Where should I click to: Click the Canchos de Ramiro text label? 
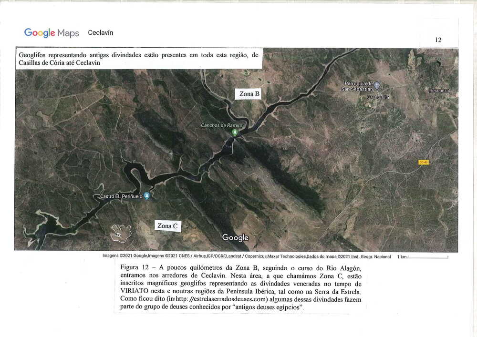[222, 125]
